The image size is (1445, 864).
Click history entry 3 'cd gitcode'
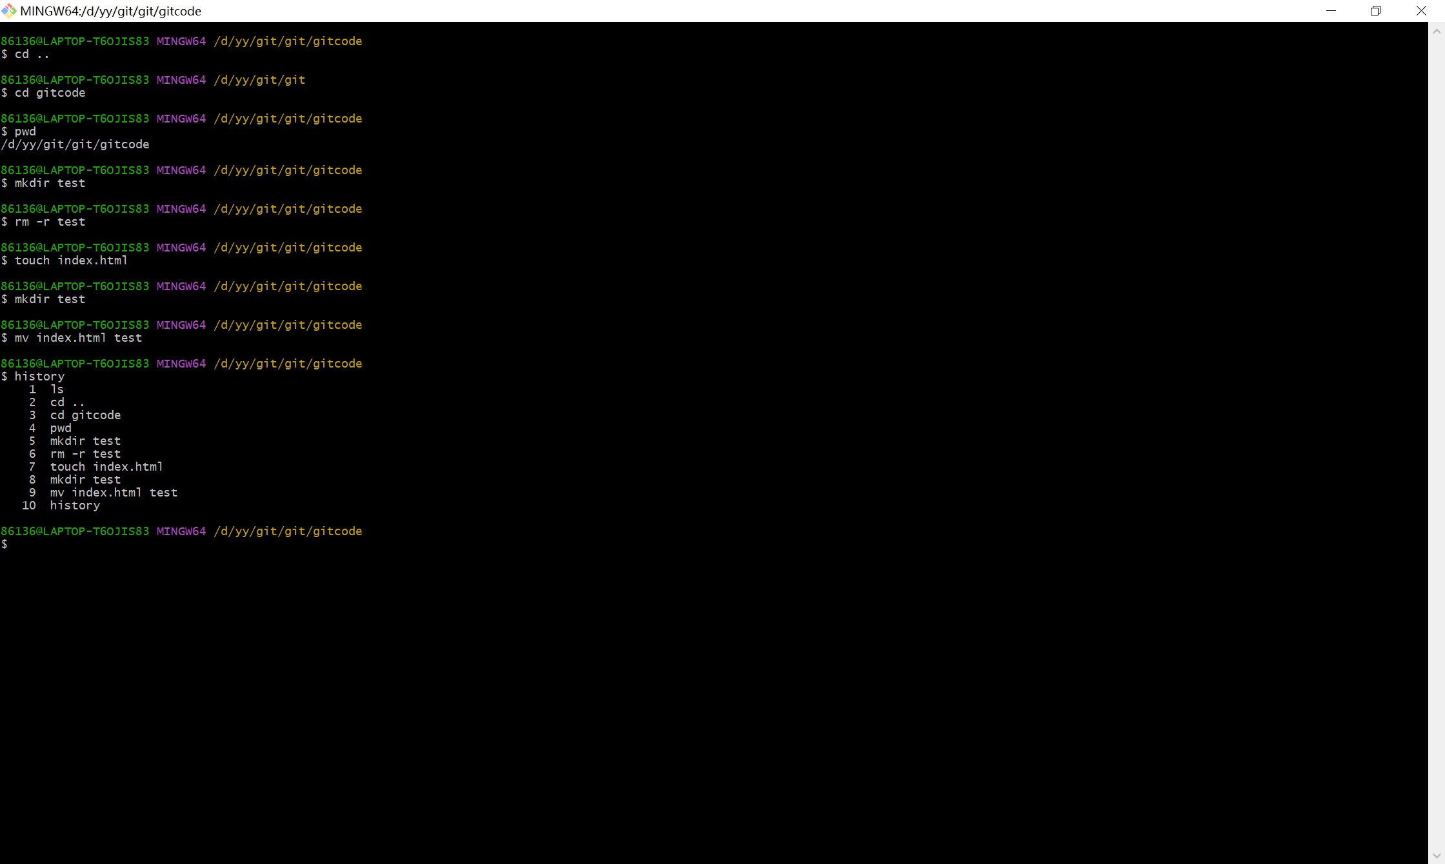tap(85, 415)
